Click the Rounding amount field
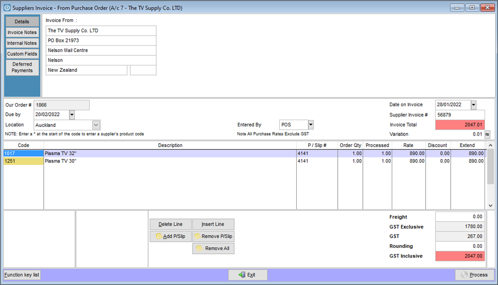The image size is (498, 285). [460, 246]
